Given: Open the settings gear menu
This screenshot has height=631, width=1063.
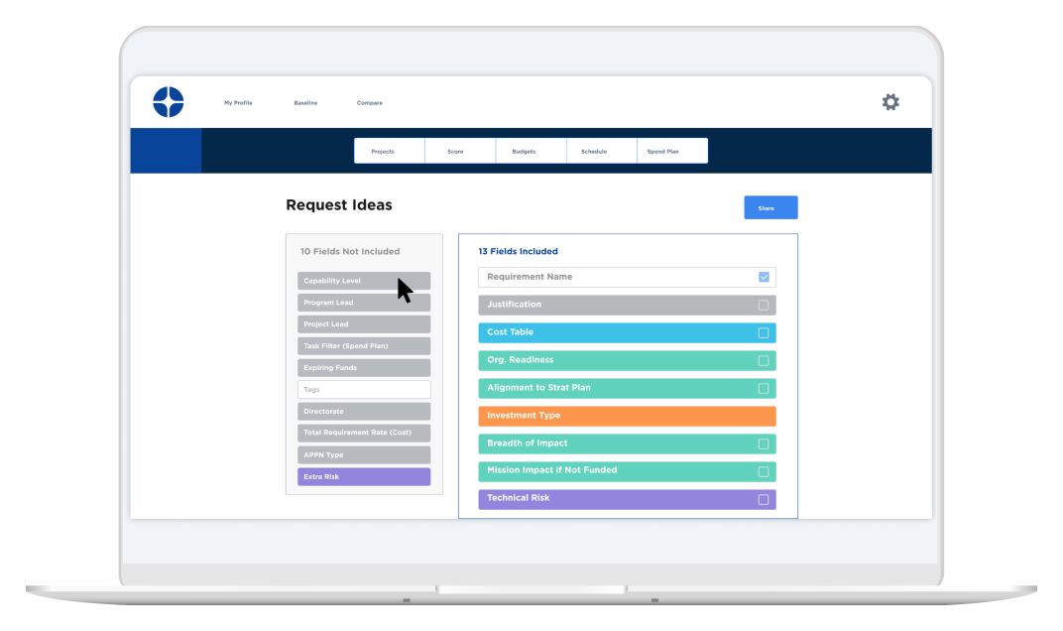Looking at the screenshot, I should 889,101.
